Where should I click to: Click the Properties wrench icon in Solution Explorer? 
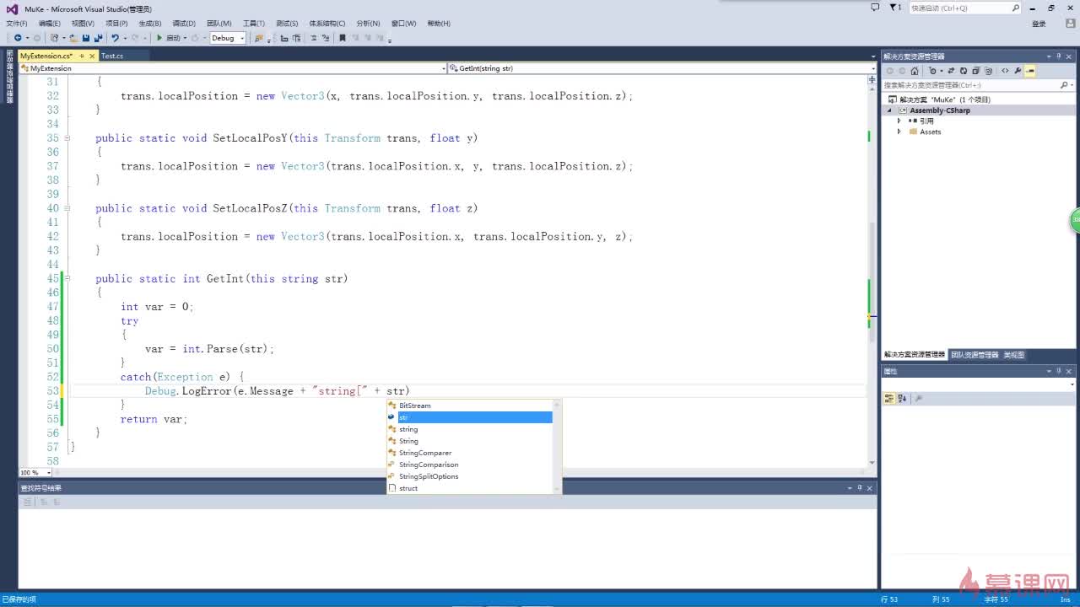[1018, 71]
